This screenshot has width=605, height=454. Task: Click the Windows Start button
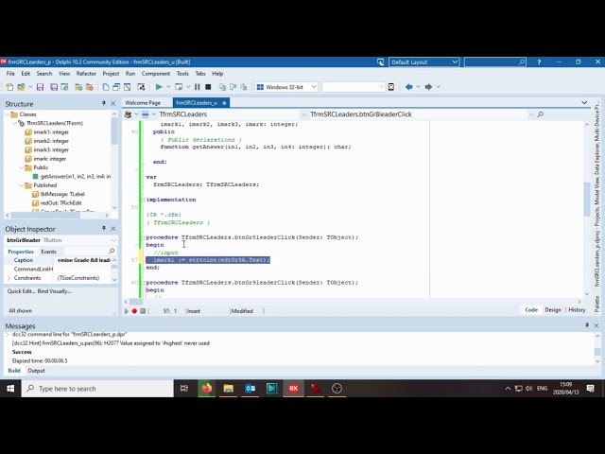coord(10,389)
